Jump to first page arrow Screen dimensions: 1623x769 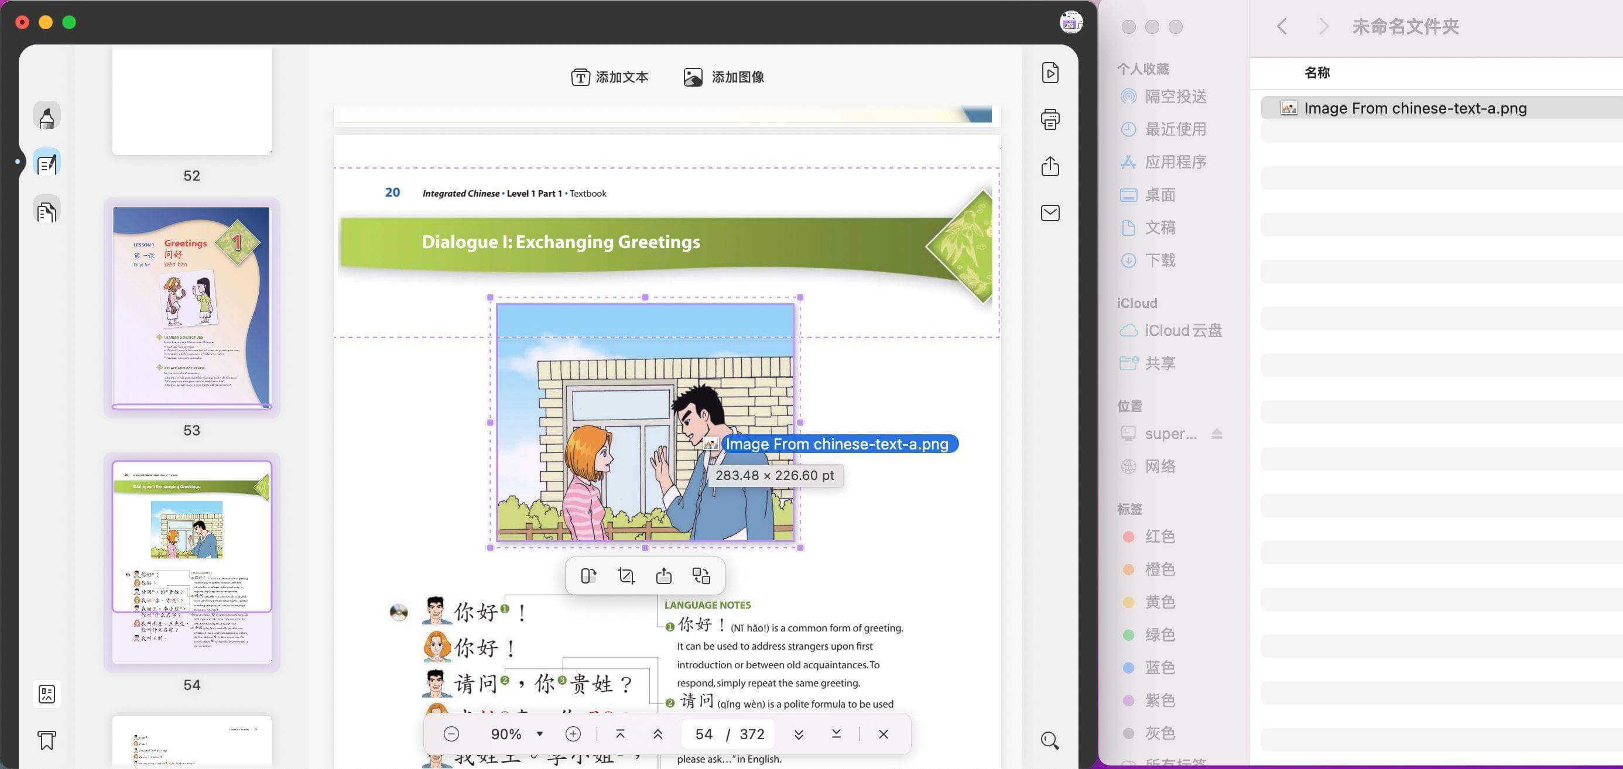[620, 734]
